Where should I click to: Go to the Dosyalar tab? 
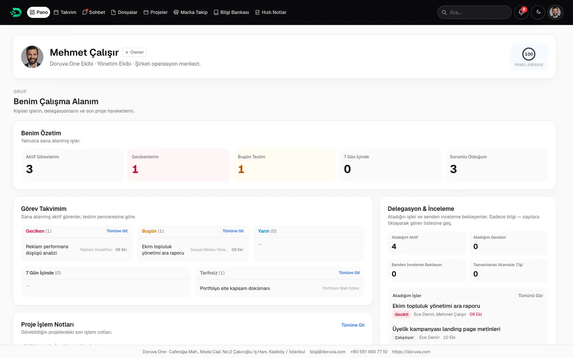[124, 13]
